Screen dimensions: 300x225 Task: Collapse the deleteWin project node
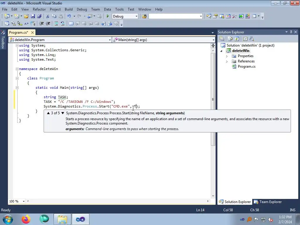(x=221, y=51)
